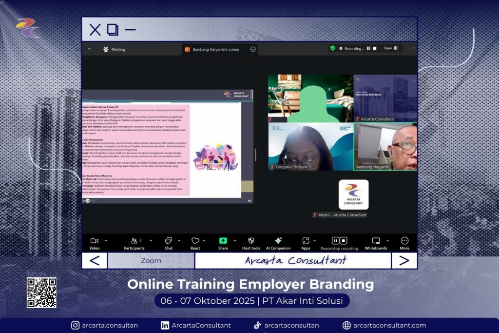Pause recording in the bottom toolbar

click(x=336, y=241)
